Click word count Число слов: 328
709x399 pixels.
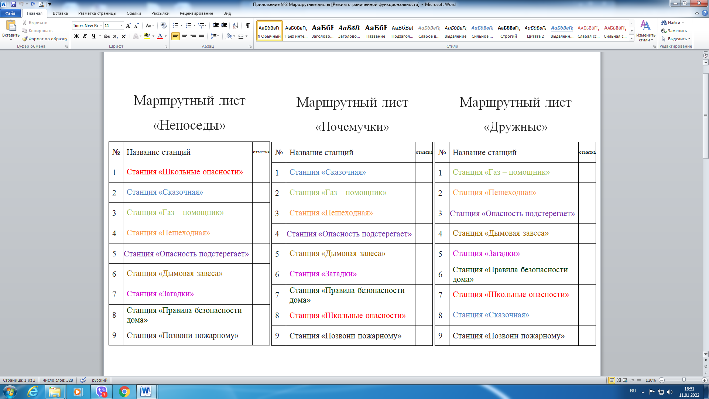pos(58,380)
